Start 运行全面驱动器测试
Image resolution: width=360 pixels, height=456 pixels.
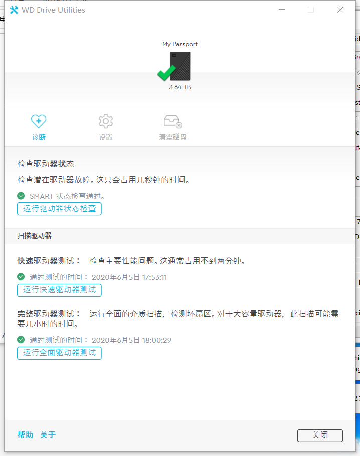click(59, 353)
